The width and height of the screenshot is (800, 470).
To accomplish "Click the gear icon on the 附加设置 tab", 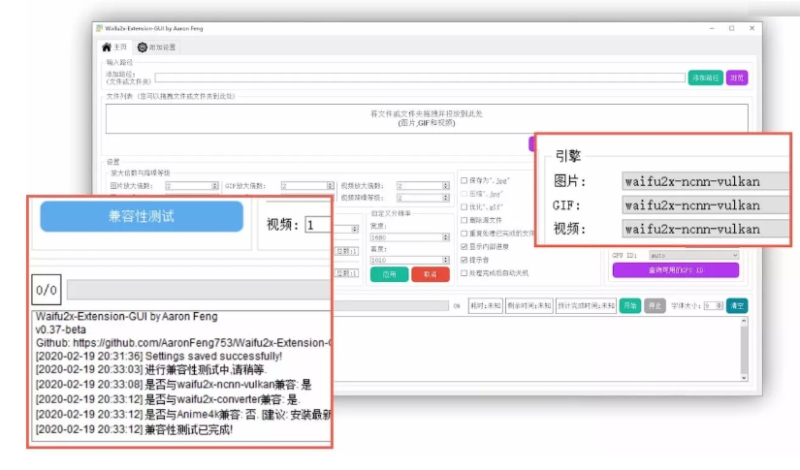I will [143, 47].
